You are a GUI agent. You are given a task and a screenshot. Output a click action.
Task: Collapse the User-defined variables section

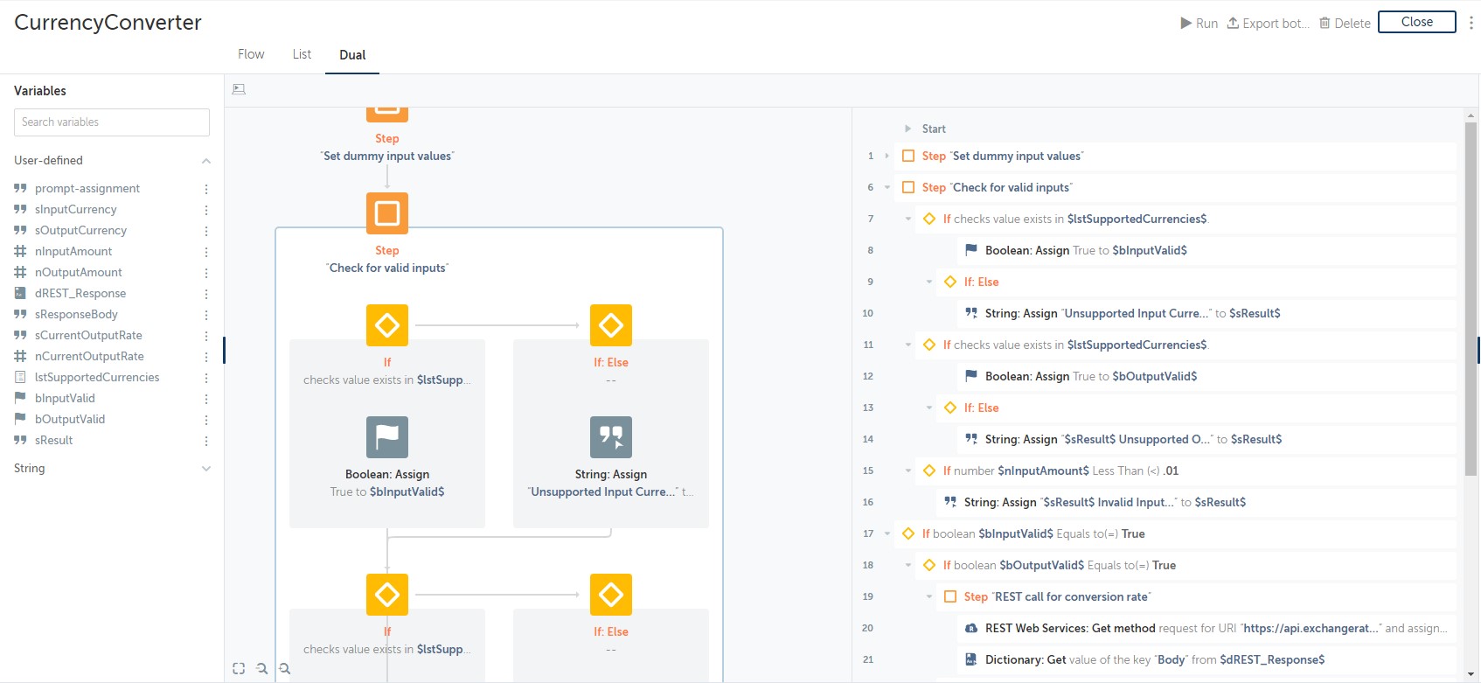point(206,161)
